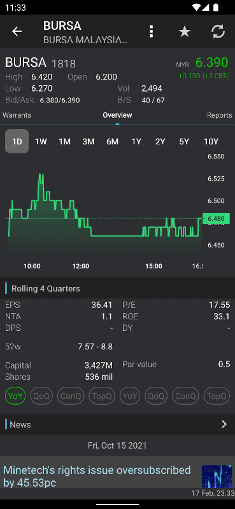This screenshot has height=509, width=235.
Task: Open Minetech's rights issue news article
Action: click(97, 476)
